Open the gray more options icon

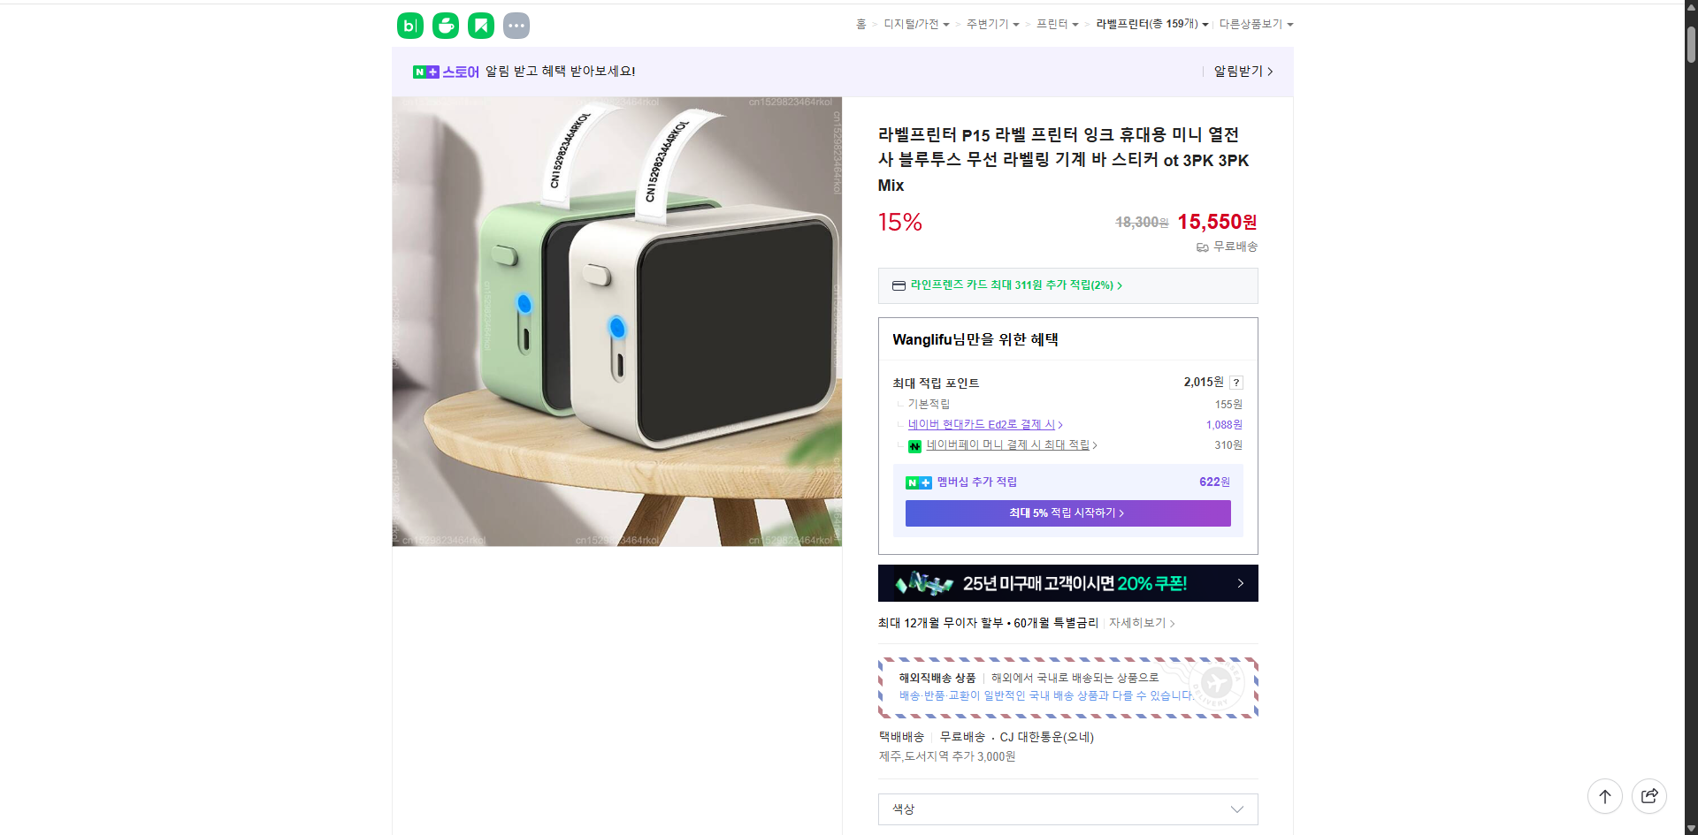pos(516,26)
